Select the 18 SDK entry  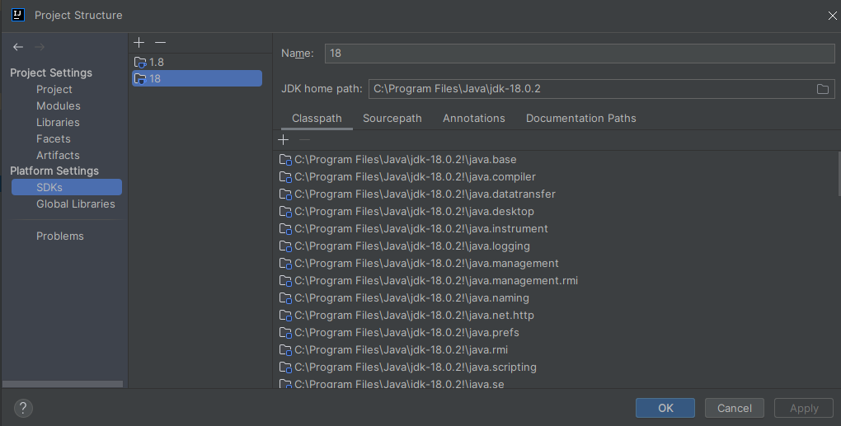pos(197,79)
